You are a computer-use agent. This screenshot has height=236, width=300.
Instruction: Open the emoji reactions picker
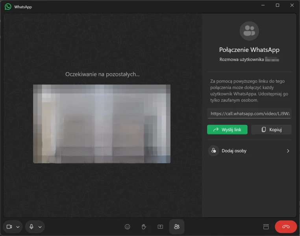pyautogui.click(x=127, y=227)
